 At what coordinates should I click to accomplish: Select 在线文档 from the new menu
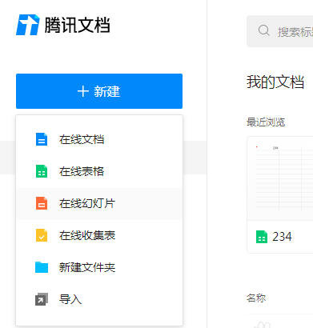tap(99, 139)
